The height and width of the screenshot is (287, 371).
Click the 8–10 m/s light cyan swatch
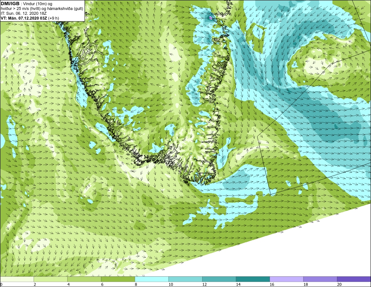point(152,279)
